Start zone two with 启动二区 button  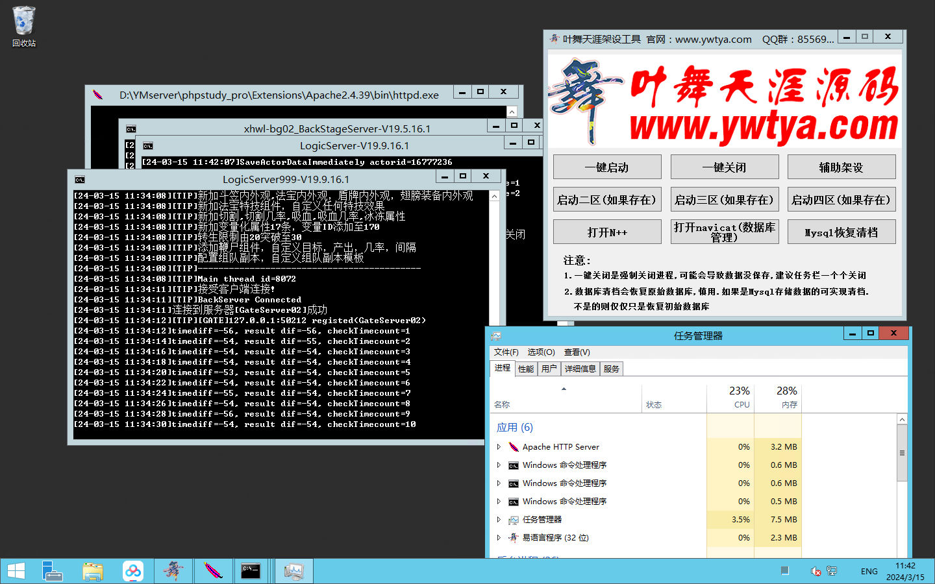coord(607,199)
